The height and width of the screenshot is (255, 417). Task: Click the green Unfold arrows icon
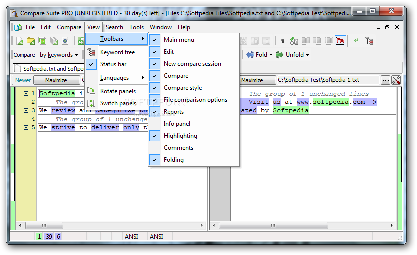click(280, 55)
